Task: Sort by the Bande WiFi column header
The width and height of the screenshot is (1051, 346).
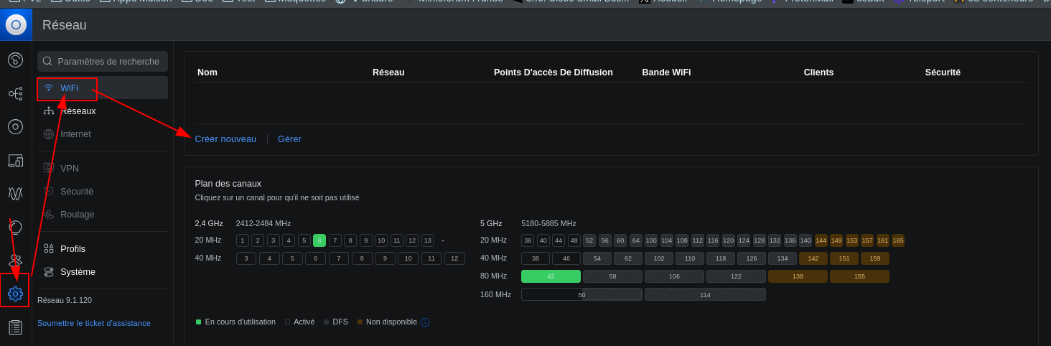Action: tap(666, 73)
